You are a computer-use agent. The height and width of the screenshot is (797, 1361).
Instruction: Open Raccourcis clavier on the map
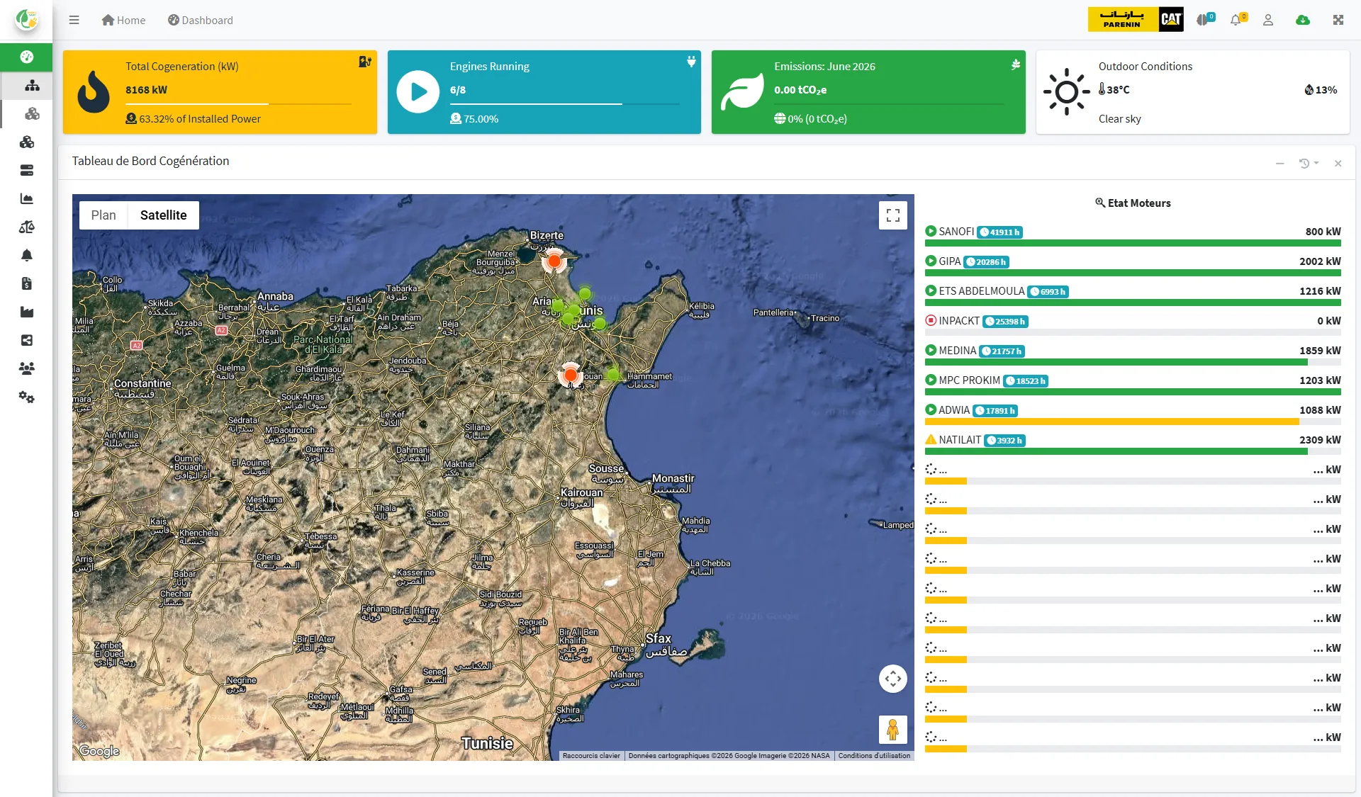pos(591,756)
